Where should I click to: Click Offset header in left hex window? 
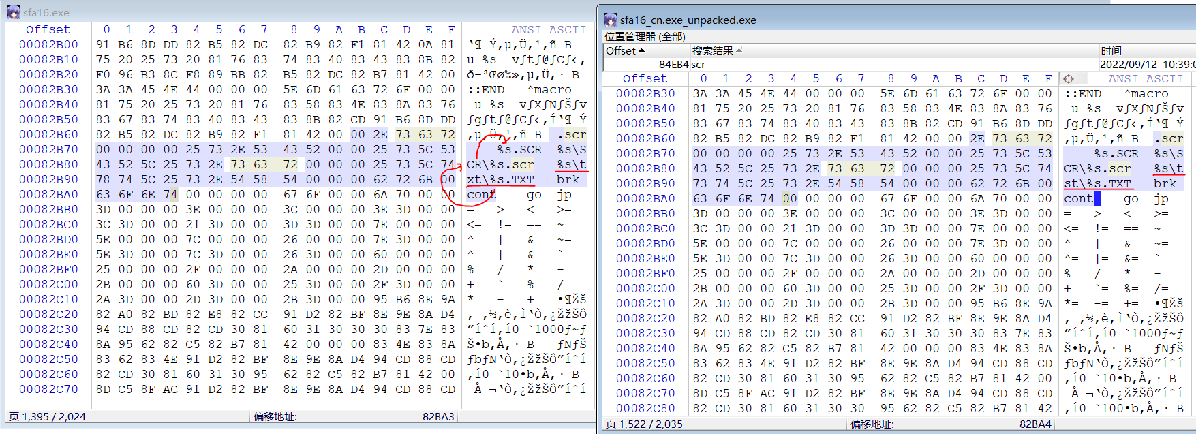point(48,29)
